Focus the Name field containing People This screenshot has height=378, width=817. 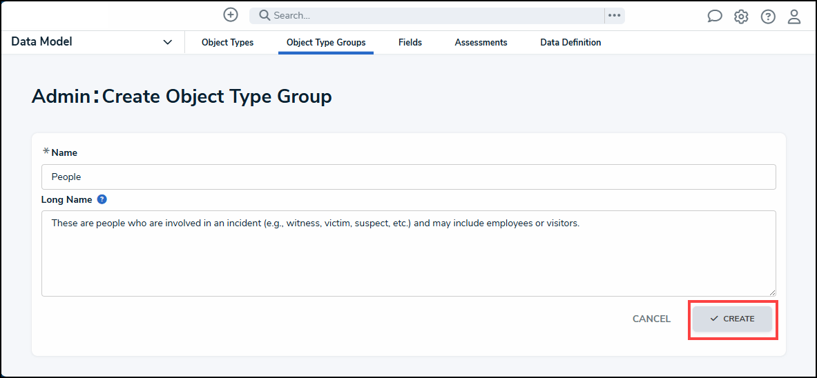pos(408,177)
